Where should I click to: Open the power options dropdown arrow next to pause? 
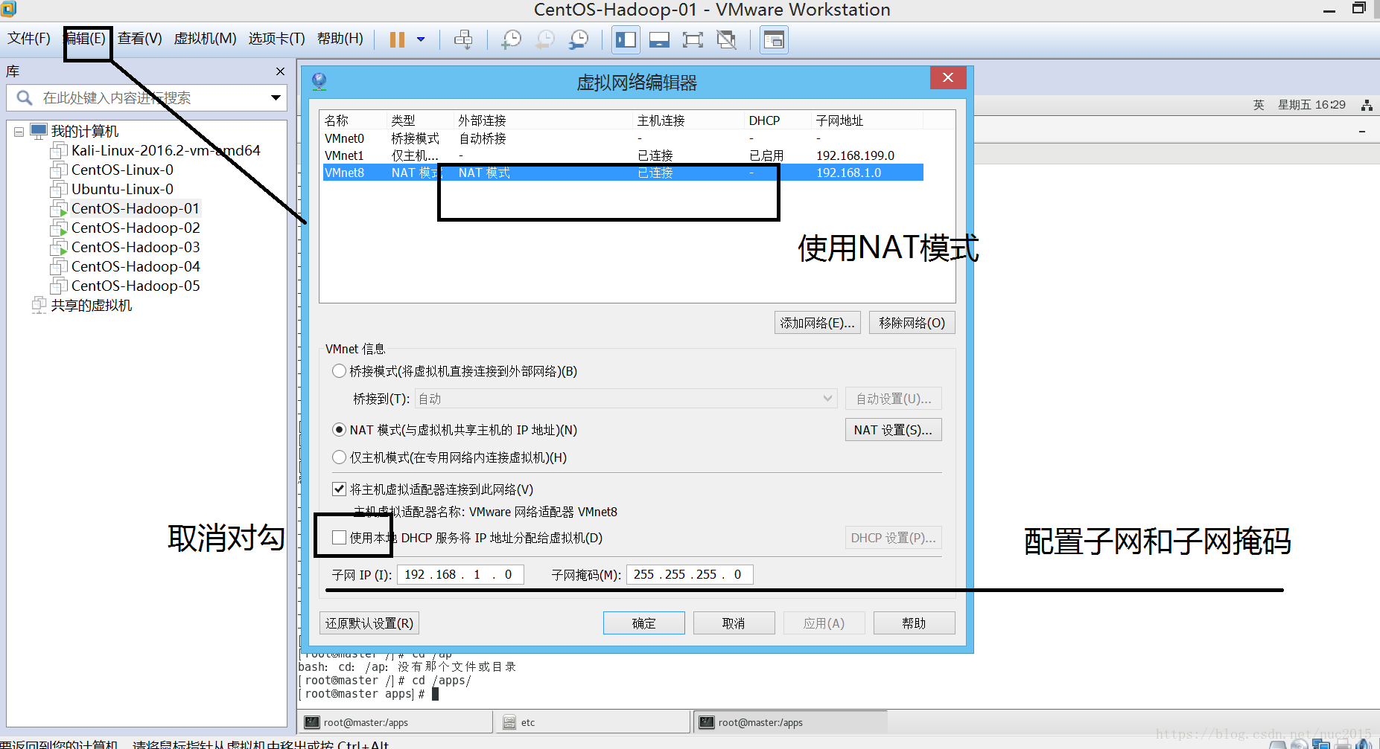pos(421,39)
